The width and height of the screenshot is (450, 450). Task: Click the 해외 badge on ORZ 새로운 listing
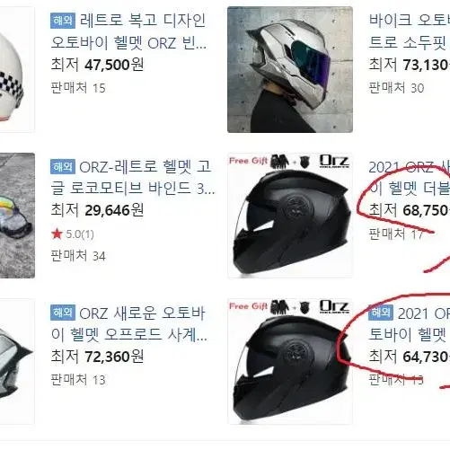(63, 313)
